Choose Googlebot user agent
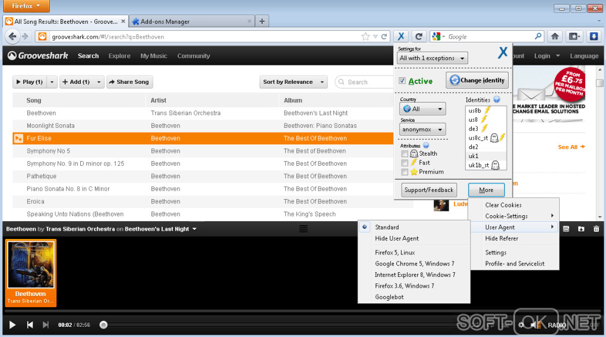This screenshot has height=337, width=606. coord(414,297)
